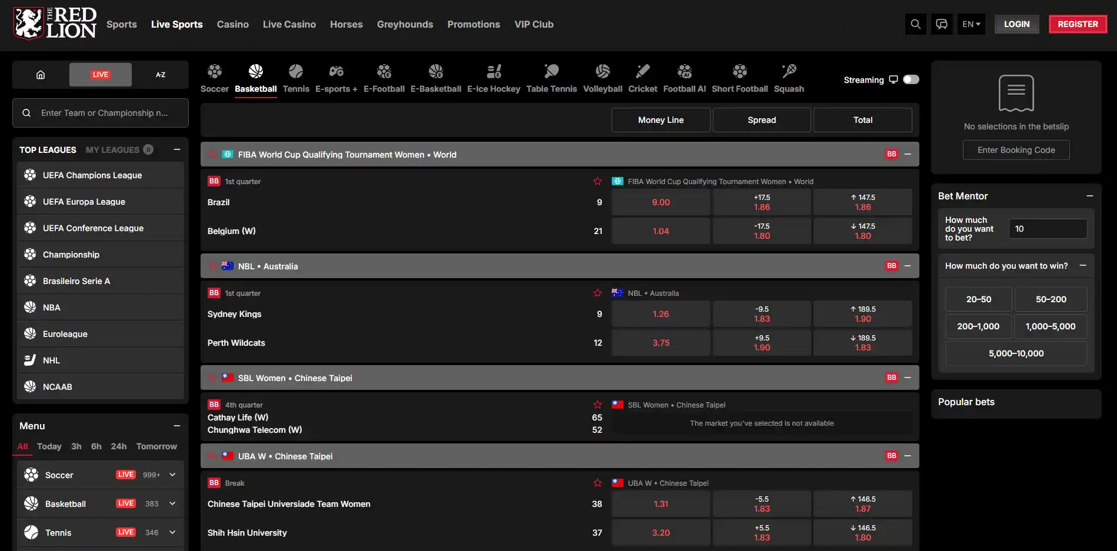Bet on Brazil money line 9.00

[661, 202]
